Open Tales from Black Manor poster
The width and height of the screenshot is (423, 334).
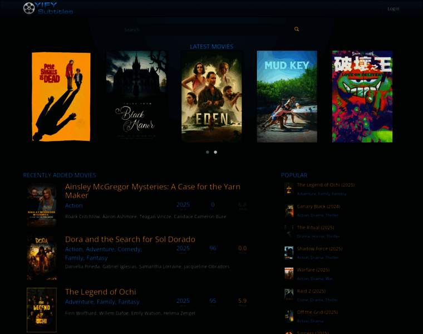tap(136, 97)
